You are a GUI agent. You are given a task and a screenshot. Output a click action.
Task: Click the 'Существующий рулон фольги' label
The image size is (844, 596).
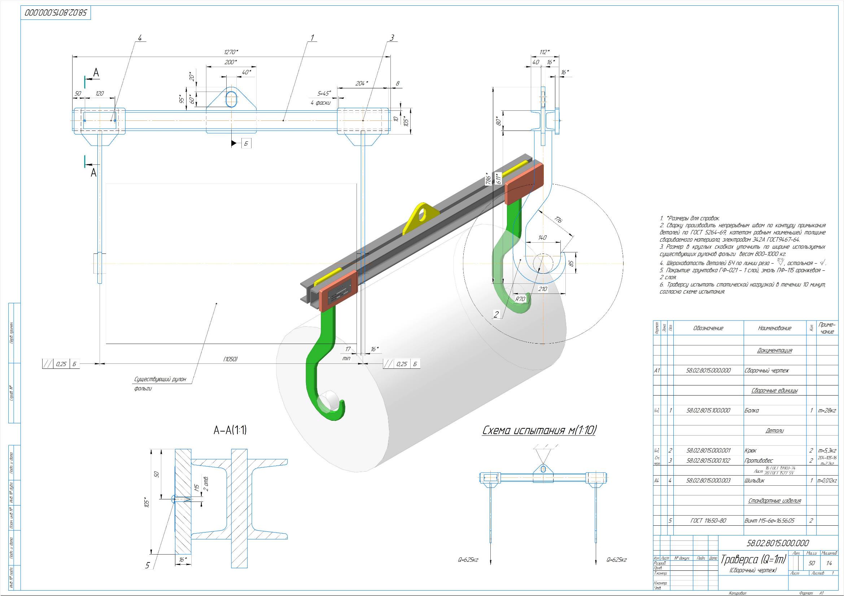pos(160,383)
